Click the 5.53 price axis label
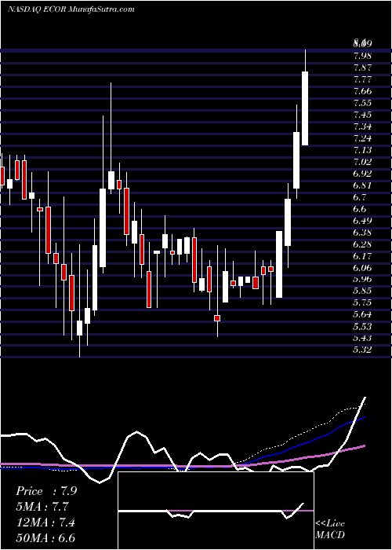392x550 pixels. (362, 327)
